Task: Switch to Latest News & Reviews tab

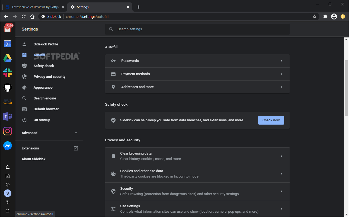Action: point(35,7)
